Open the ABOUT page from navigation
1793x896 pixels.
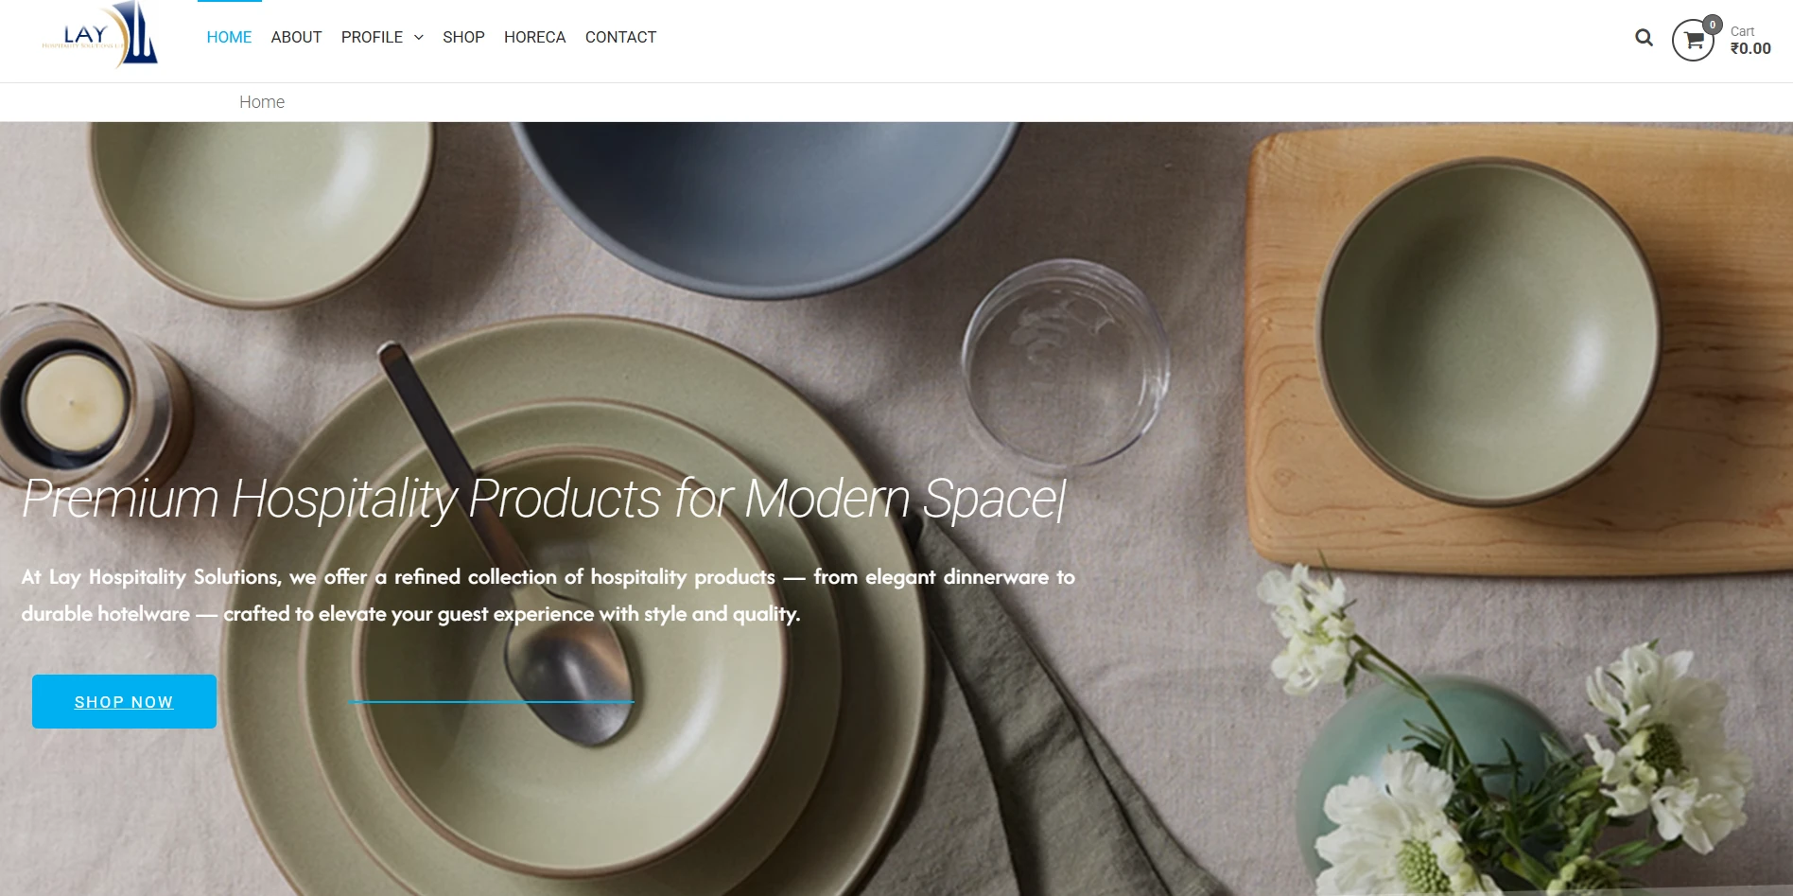(296, 37)
